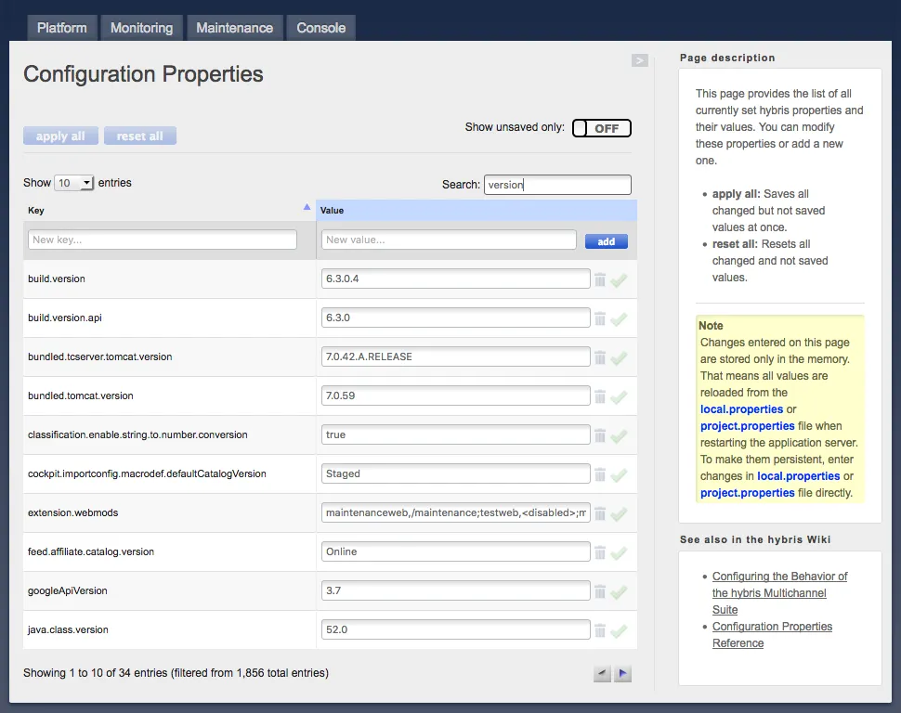Confirm build.version.api value with green checkmark
The image size is (901, 713).
(x=619, y=319)
